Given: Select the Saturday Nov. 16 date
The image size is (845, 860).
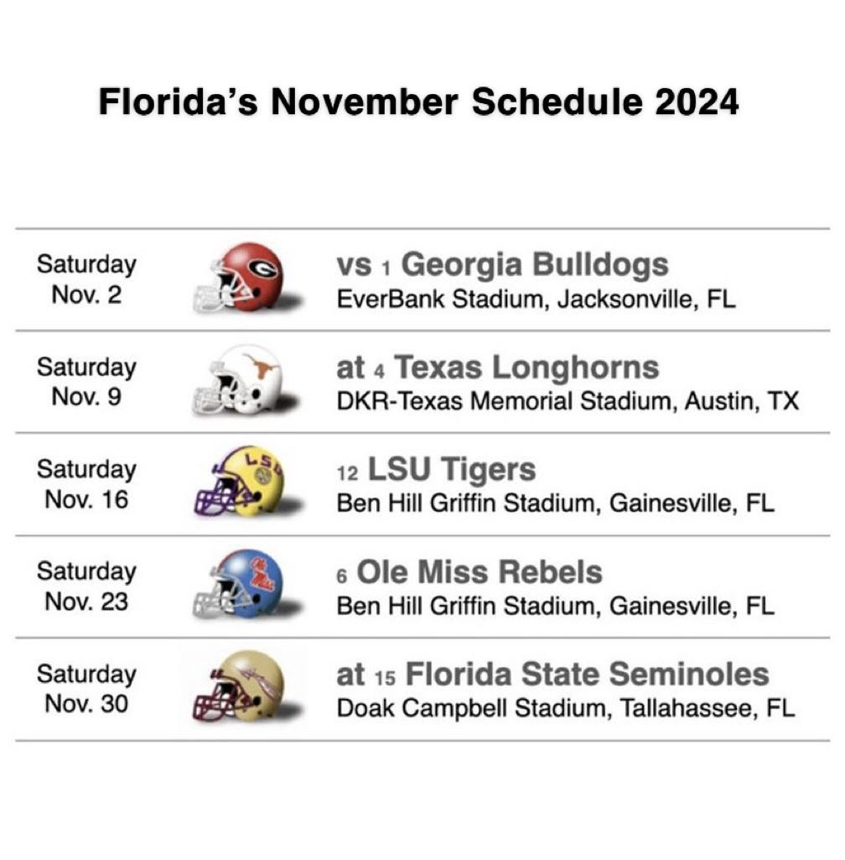Looking at the screenshot, I should (86, 484).
